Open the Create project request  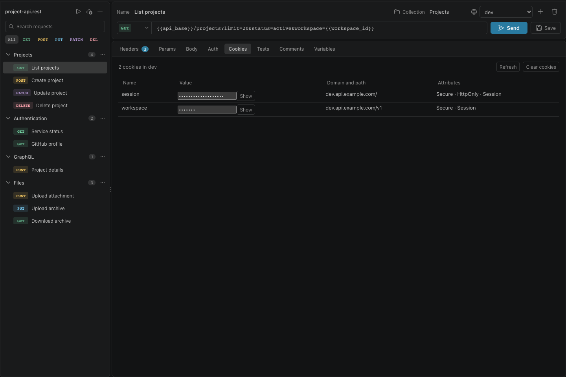pos(55,81)
